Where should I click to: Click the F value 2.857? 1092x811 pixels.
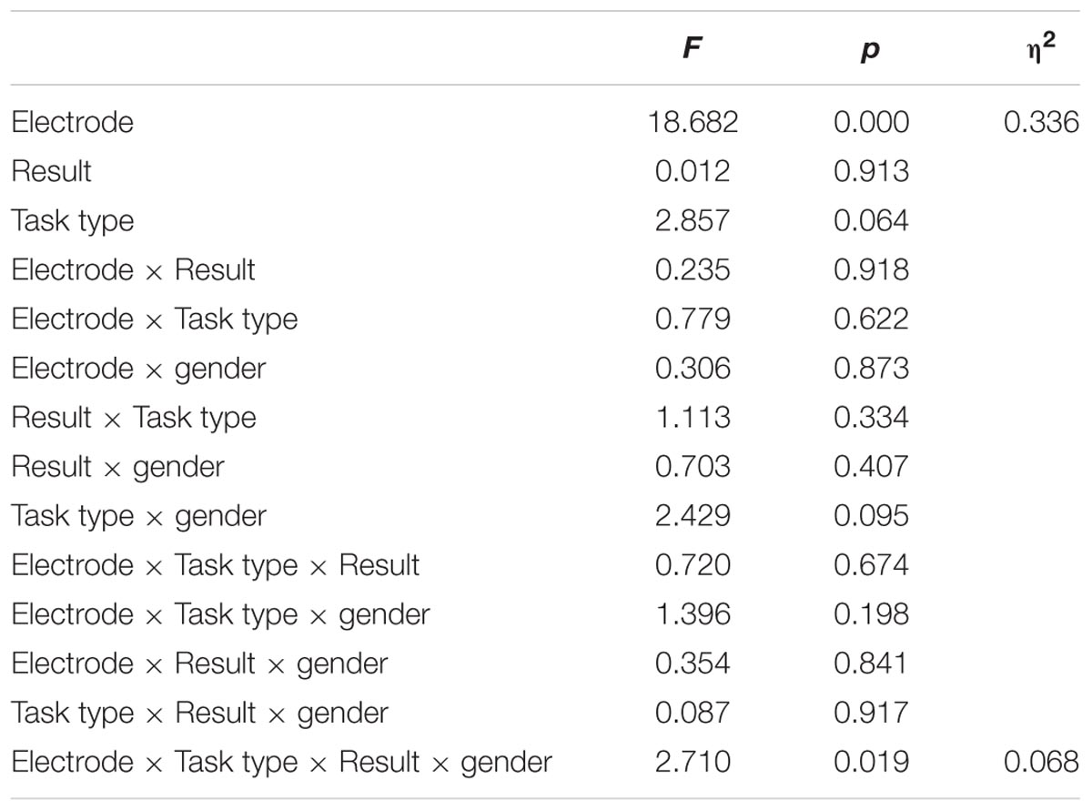click(693, 221)
